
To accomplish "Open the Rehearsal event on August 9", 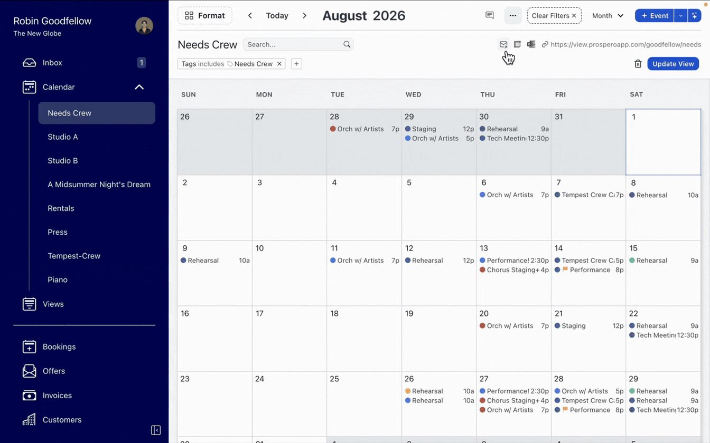I will tap(215, 261).
